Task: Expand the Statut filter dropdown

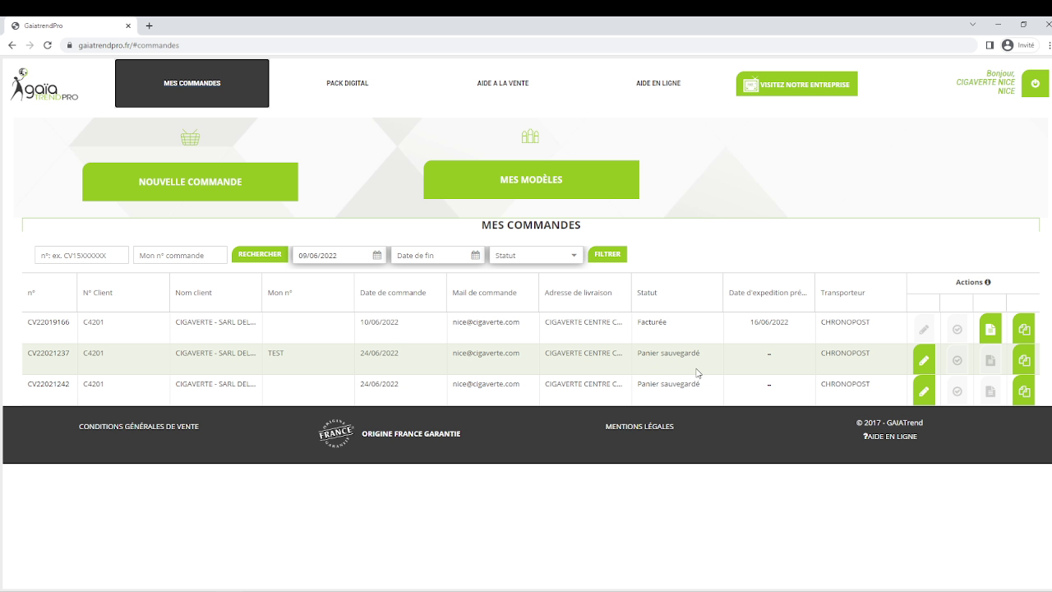Action: click(536, 255)
